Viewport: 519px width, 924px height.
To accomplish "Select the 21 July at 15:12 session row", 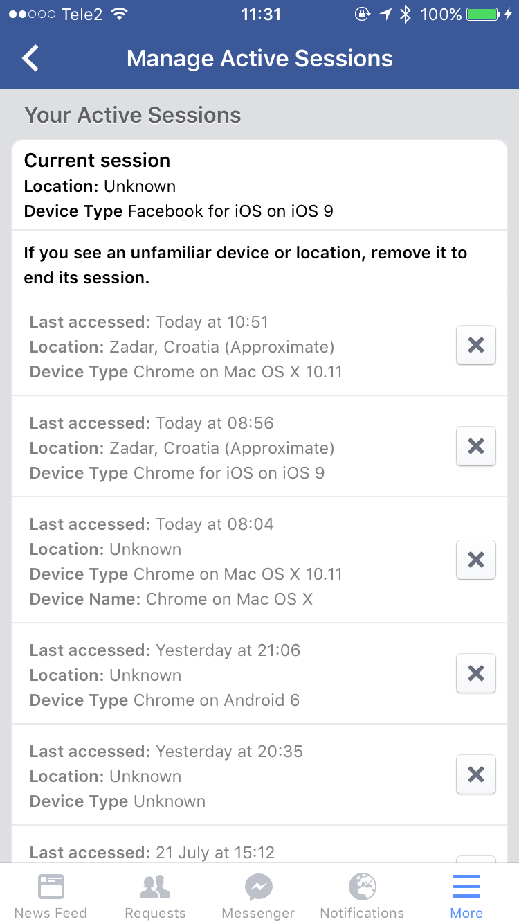I will coord(208,852).
